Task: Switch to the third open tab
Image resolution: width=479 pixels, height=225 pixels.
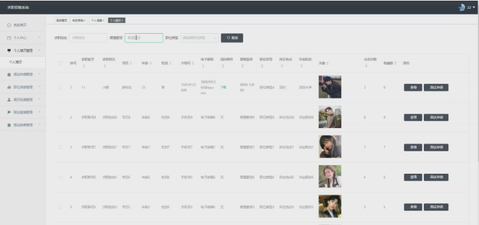Action: coord(97,21)
